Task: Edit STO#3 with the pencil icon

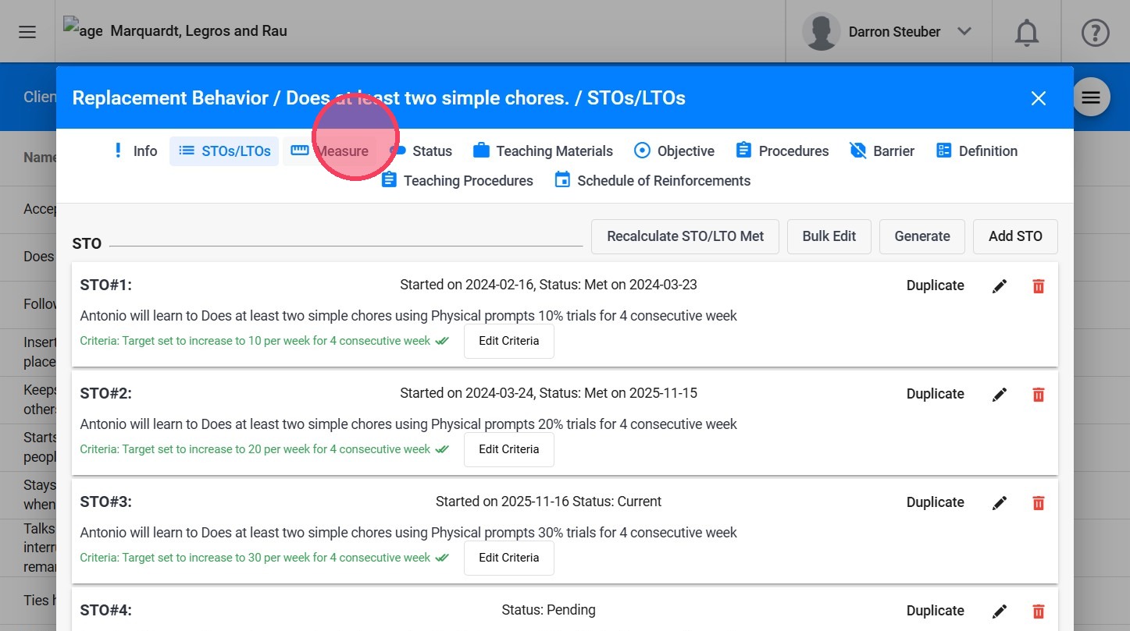Action: [x=1000, y=503]
